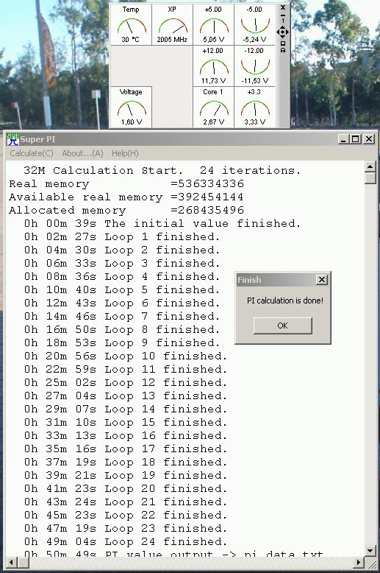Click the +12.00 gauge showing 11,73 V
The image size is (380, 573).
pyautogui.click(x=213, y=66)
